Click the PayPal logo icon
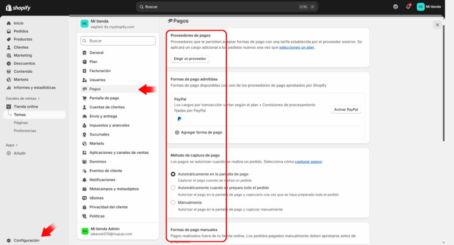 (x=179, y=119)
